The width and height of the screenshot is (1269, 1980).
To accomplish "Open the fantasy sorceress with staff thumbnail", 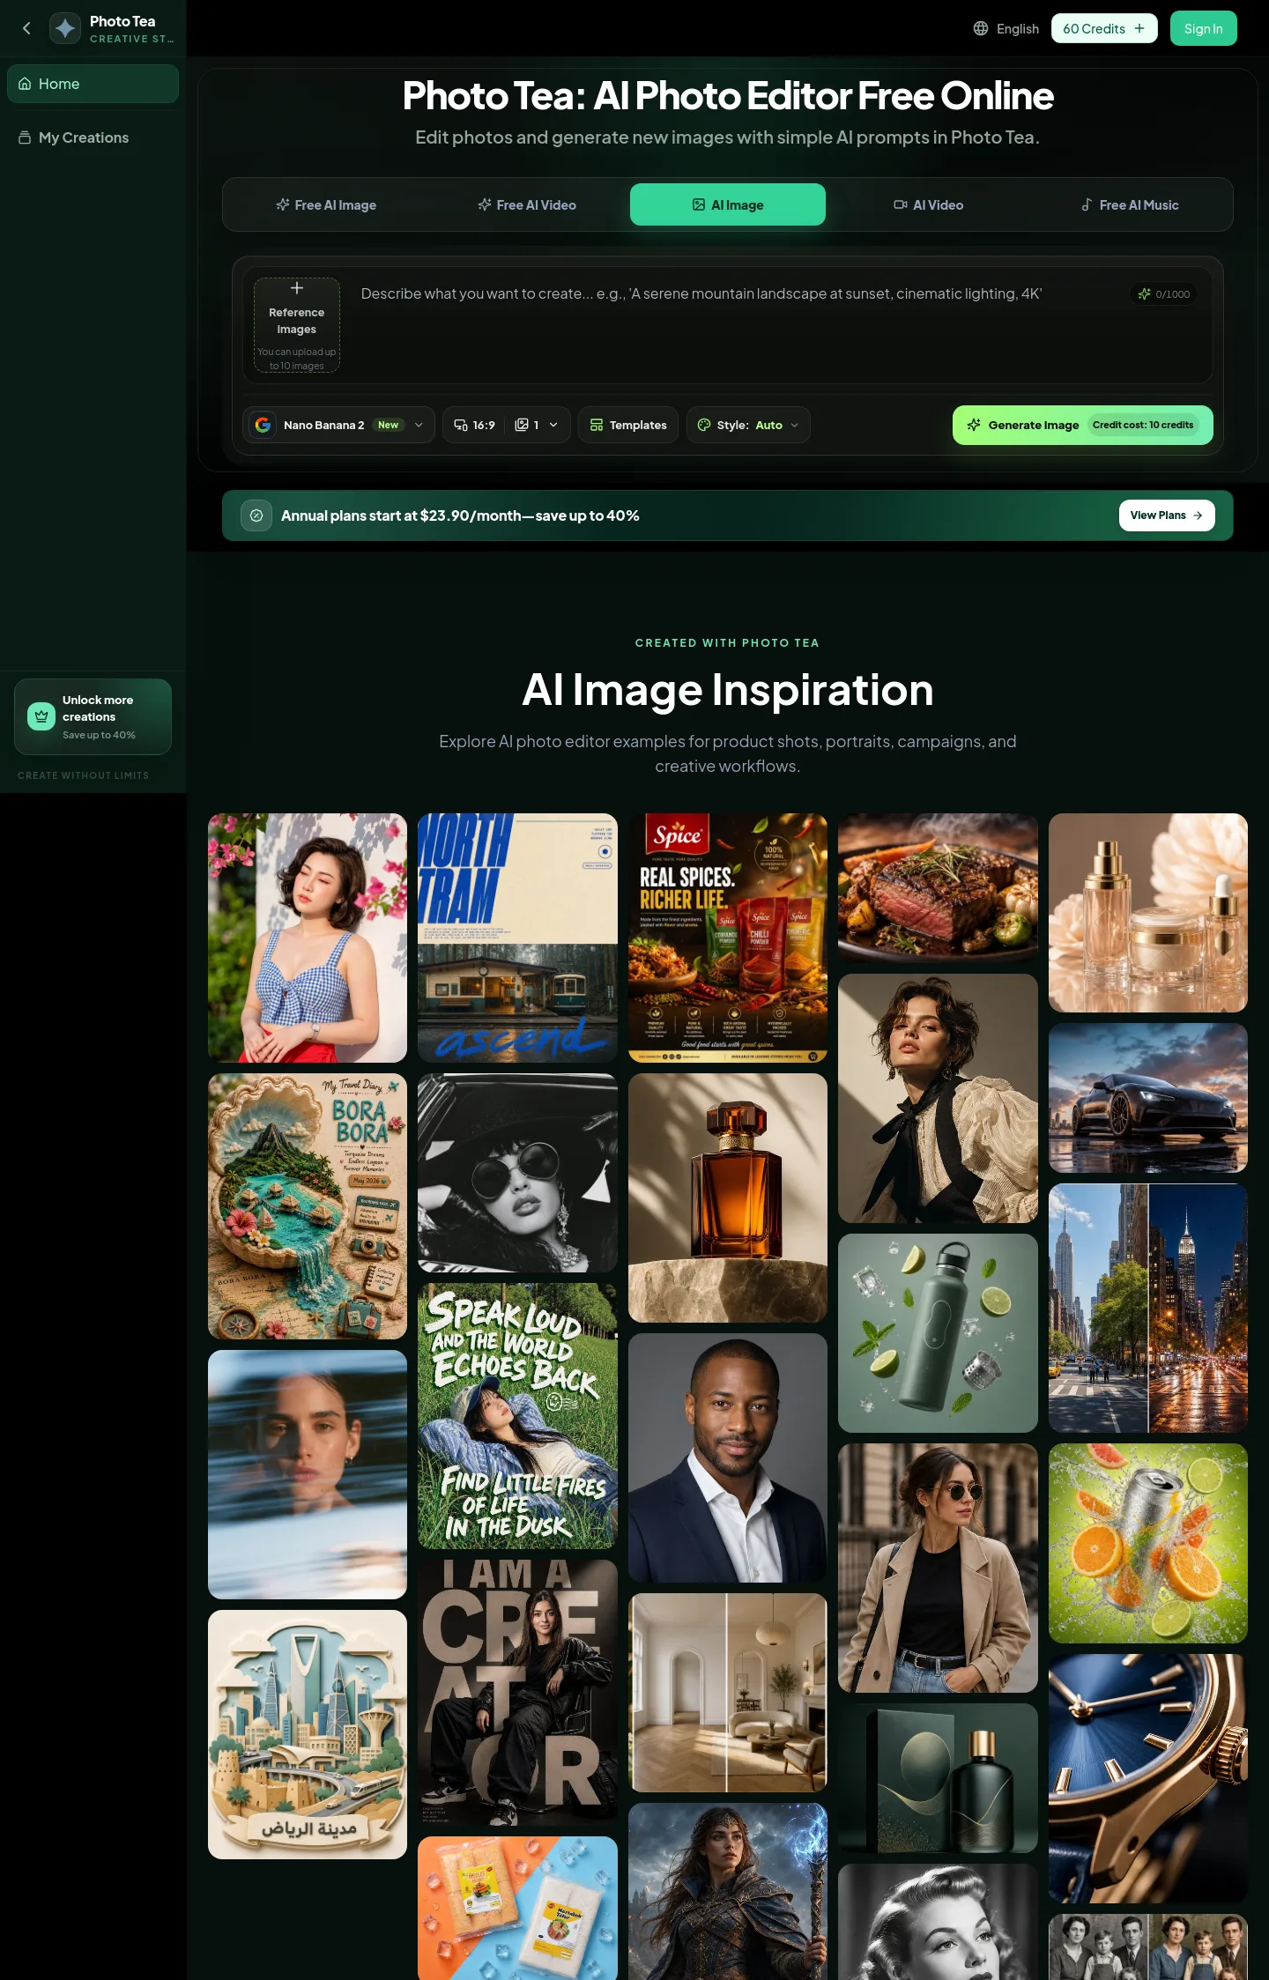I will [728, 1891].
